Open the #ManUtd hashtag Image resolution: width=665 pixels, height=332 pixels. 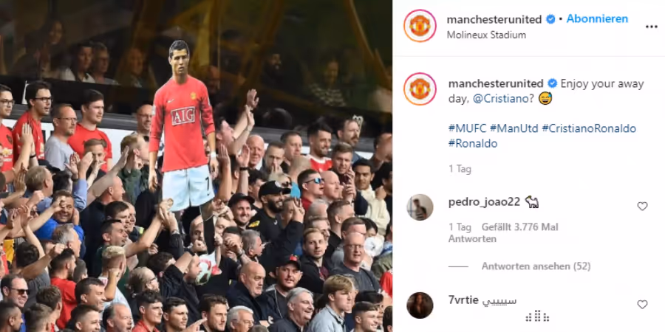[514, 128]
